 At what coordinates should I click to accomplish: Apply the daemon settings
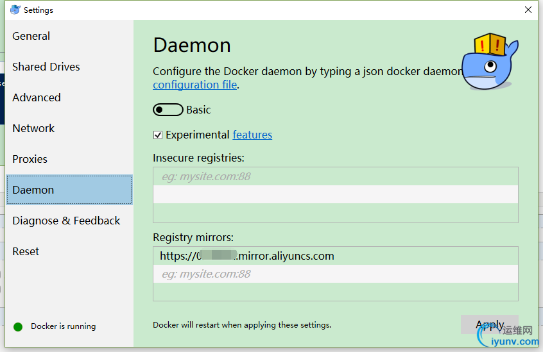pyautogui.click(x=490, y=324)
